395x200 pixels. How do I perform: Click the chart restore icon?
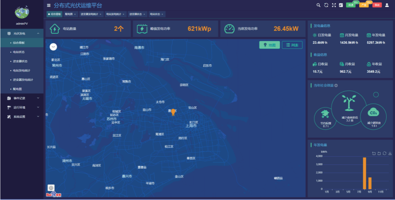click(x=384, y=154)
